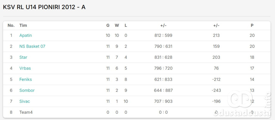Open the Apatin team link
The height and width of the screenshot is (120, 275).
pyautogui.click(x=26, y=35)
